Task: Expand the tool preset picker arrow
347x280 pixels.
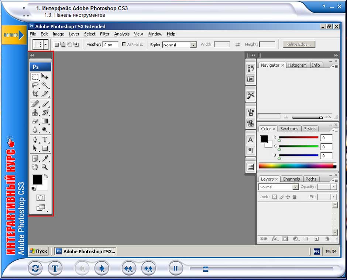Action: [x=46, y=45]
